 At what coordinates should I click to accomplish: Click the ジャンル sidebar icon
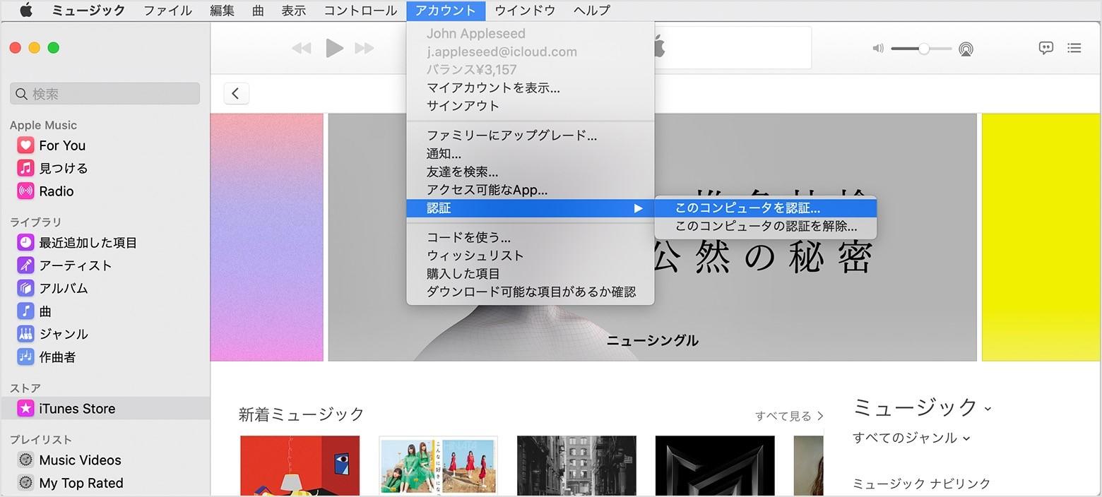[x=25, y=334]
